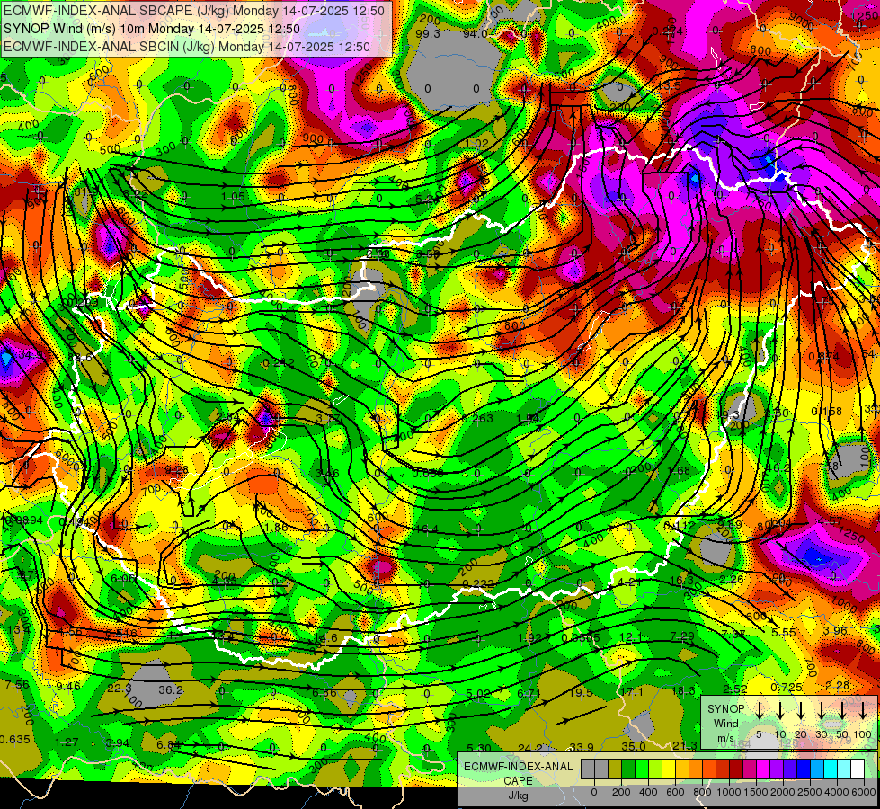This screenshot has height=809, width=880.
Task: Click the 0.725 value on map
Action: coord(786,687)
